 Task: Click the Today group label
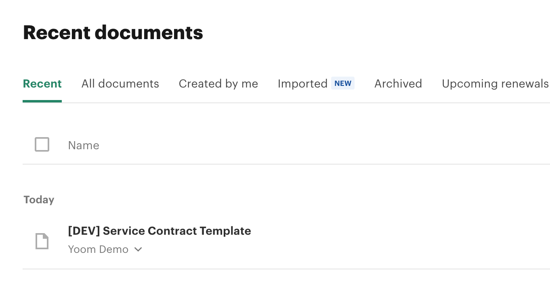[39, 200]
